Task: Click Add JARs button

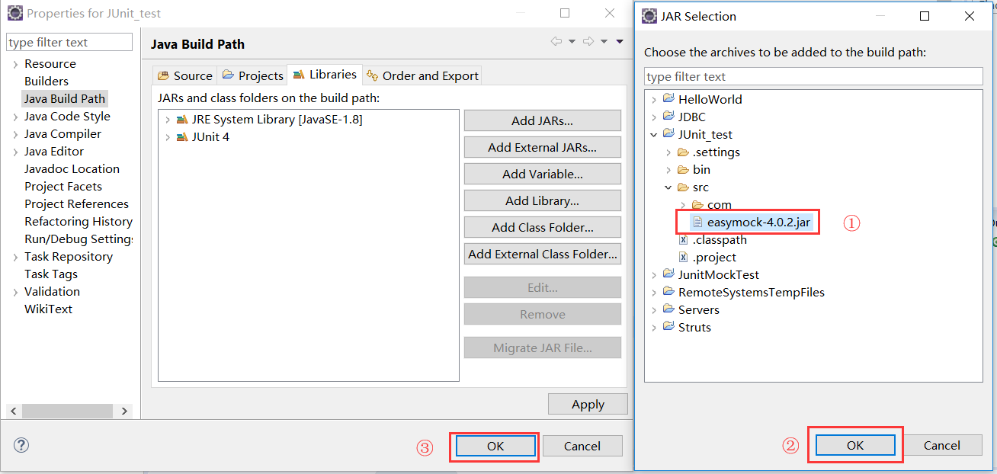Action: point(543,120)
